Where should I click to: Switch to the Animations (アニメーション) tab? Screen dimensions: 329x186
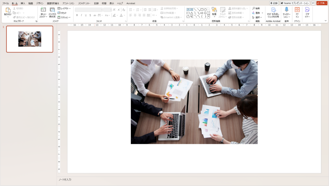pyautogui.click(x=68, y=3)
